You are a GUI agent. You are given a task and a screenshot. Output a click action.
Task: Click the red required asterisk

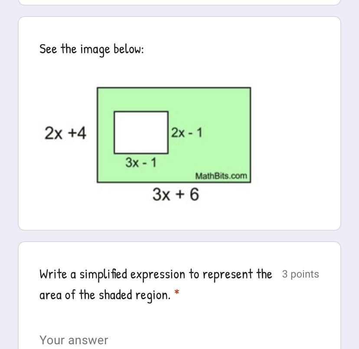pyautogui.click(x=176, y=292)
